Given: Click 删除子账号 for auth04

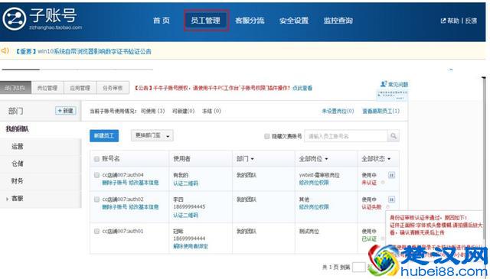Looking at the screenshot, I should tap(114, 183).
